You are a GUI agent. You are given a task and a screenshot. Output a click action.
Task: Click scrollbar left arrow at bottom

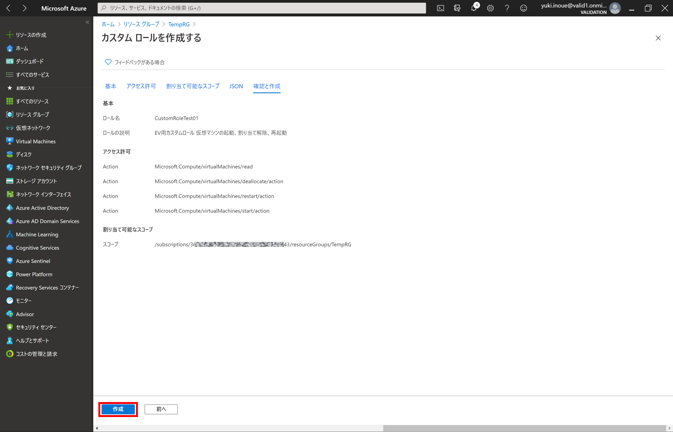tap(97, 428)
